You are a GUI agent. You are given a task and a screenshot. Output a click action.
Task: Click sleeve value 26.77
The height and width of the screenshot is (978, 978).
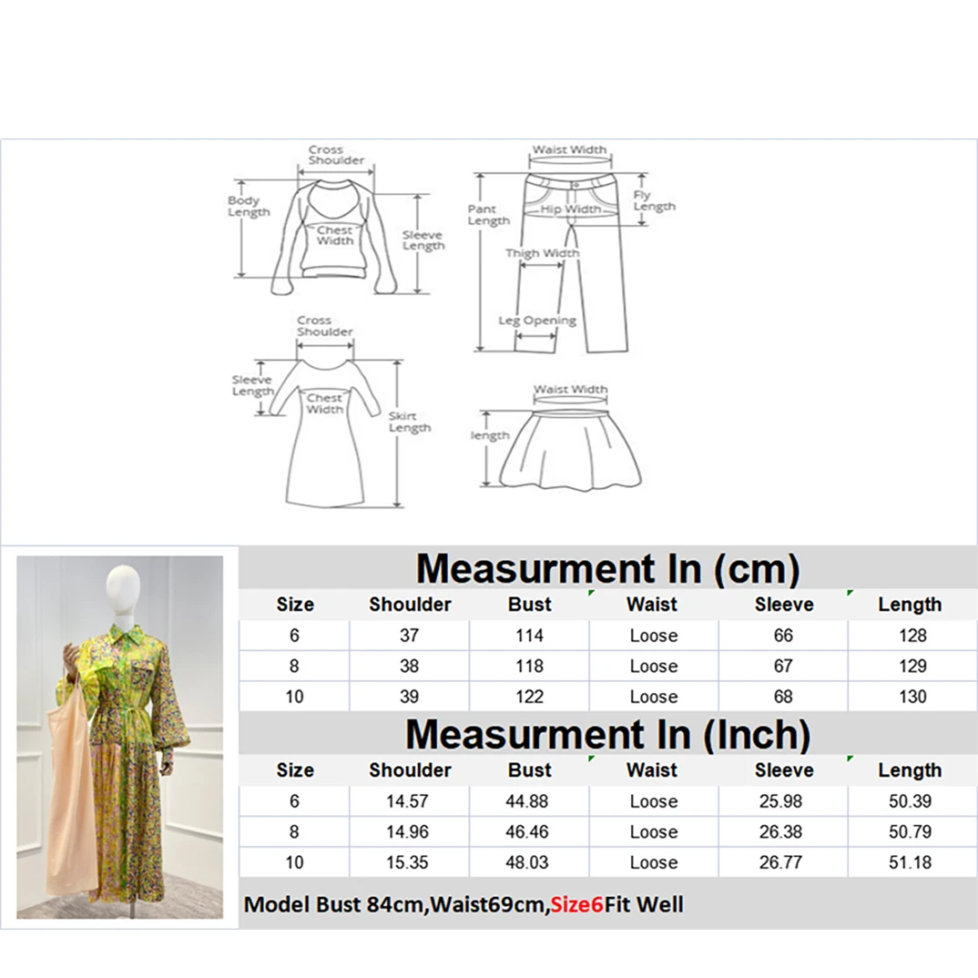[781, 862]
